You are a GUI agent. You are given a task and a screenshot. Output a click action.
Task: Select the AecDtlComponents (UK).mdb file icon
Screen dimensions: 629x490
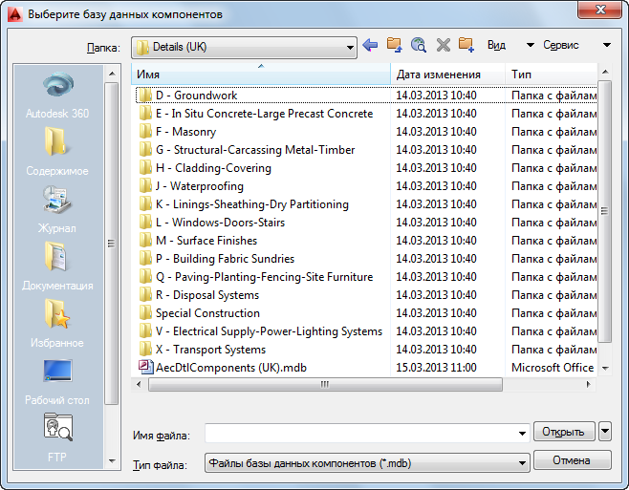click(145, 368)
